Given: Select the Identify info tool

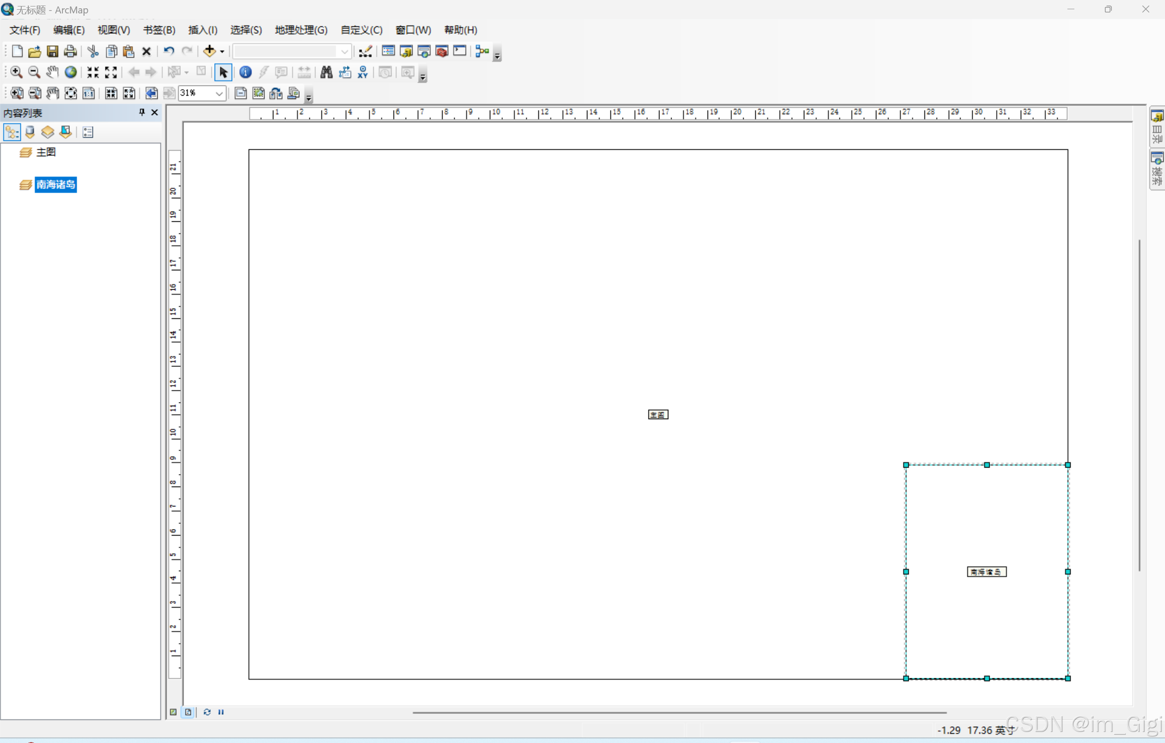Looking at the screenshot, I should (245, 72).
